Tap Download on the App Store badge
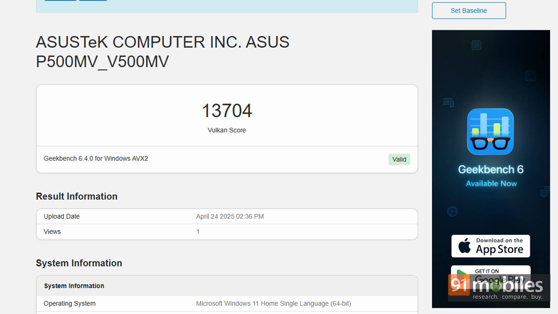Viewport: 558px width, 314px height. pyautogui.click(x=491, y=246)
